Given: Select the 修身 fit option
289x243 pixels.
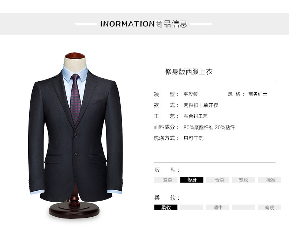Looking at the screenshot, I should point(192,180).
